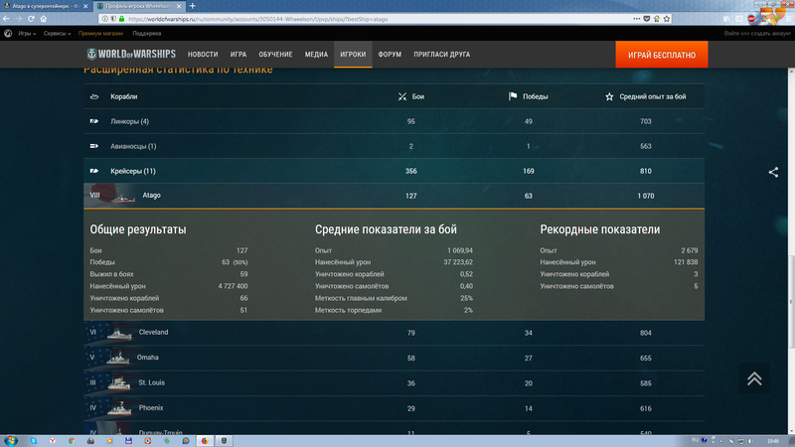
Task: Bookmark this page with star
Action: pyautogui.click(x=667, y=19)
